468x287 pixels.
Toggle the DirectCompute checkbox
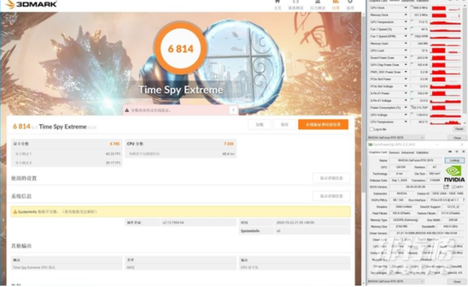point(424,266)
